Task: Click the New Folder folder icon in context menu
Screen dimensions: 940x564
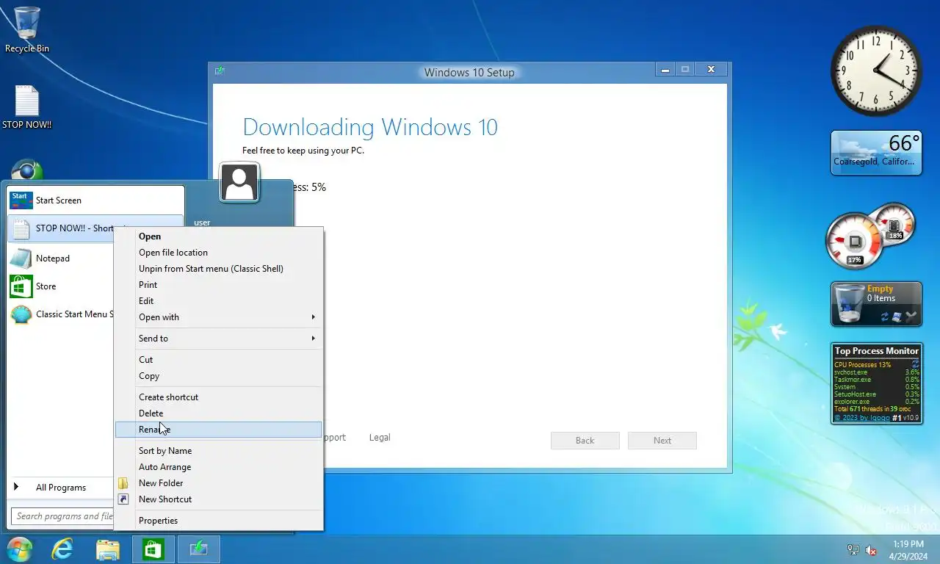Action: 123,483
